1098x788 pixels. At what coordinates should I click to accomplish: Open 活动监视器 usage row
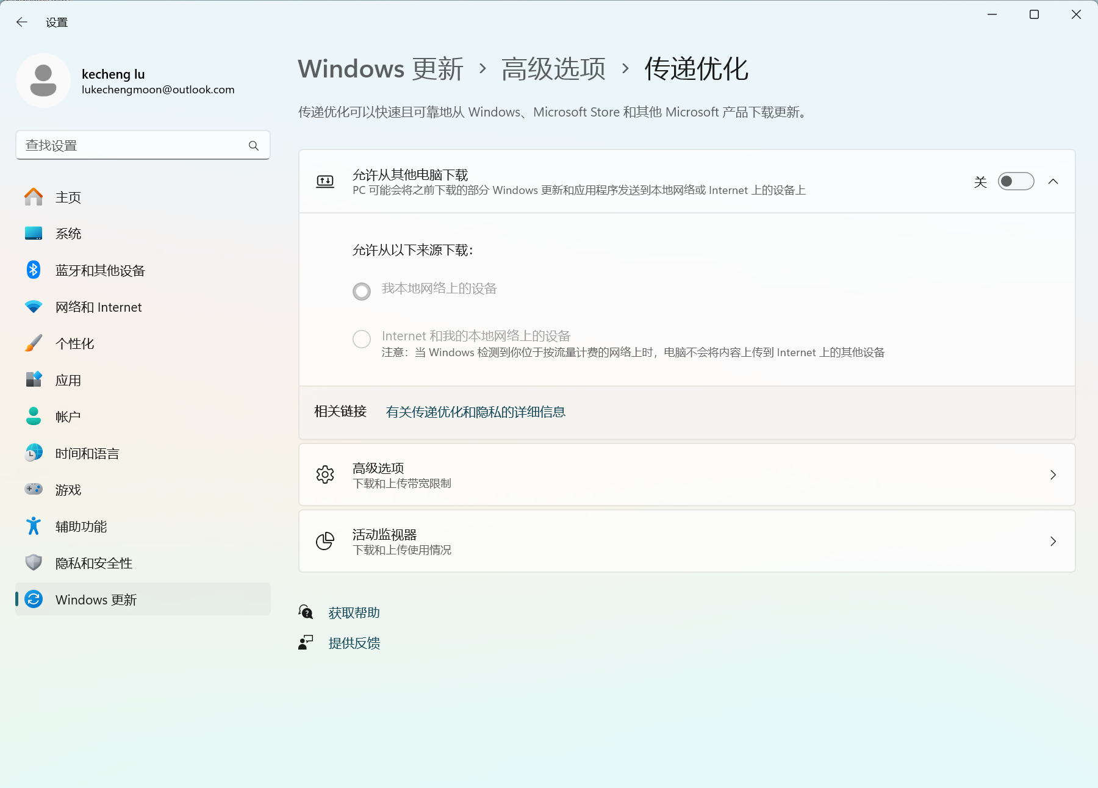pyautogui.click(x=686, y=542)
